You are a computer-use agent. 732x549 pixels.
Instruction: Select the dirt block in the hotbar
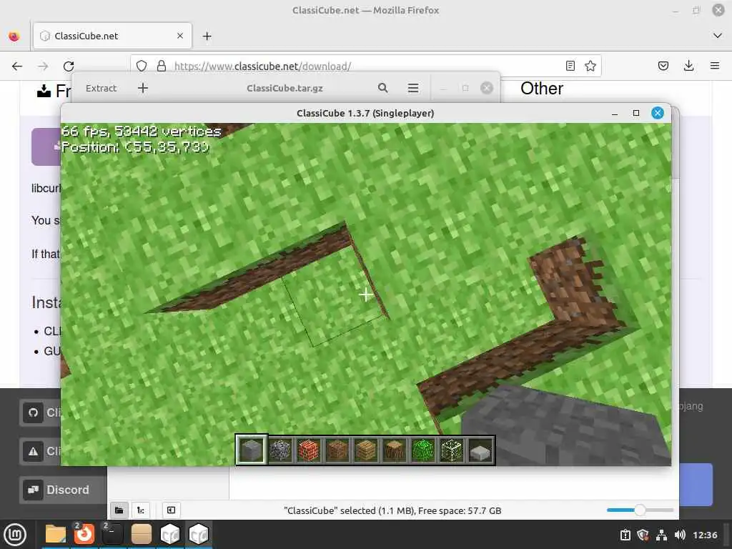coord(337,450)
